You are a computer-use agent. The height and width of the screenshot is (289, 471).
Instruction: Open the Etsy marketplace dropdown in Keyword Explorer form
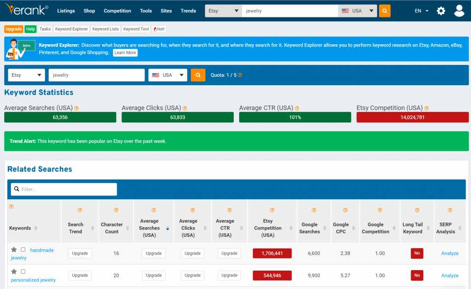tap(26, 75)
